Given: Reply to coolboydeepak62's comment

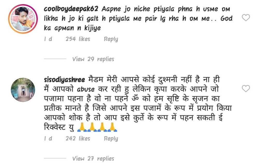Looking at the screenshot, I should (x=111, y=39).
